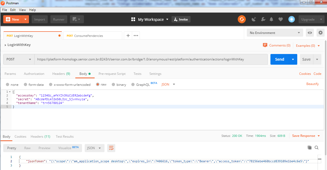Screen dimensions: 327x170
Task: Open the user avatar menu
Action: (x=292, y=19)
